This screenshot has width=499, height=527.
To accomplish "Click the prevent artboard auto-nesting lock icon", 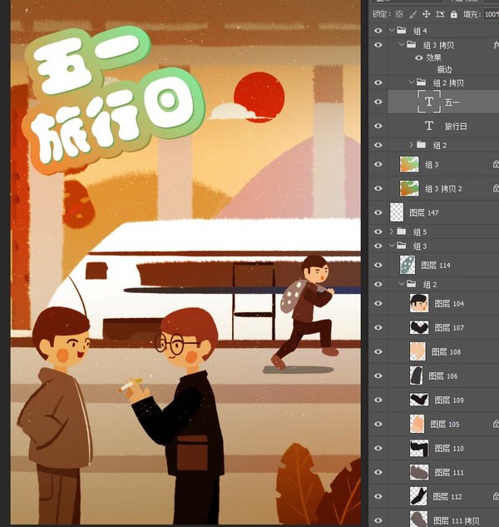I will tap(440, 14).
